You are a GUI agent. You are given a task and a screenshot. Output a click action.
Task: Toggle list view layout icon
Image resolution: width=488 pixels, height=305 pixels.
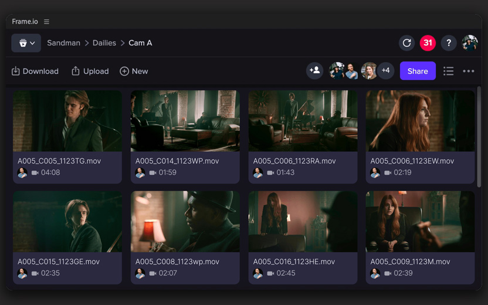(448, 71)
